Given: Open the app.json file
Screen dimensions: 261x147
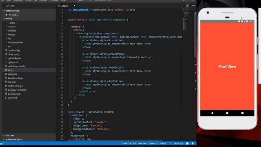Looking at the screenshot, I should tap(12, 74).
